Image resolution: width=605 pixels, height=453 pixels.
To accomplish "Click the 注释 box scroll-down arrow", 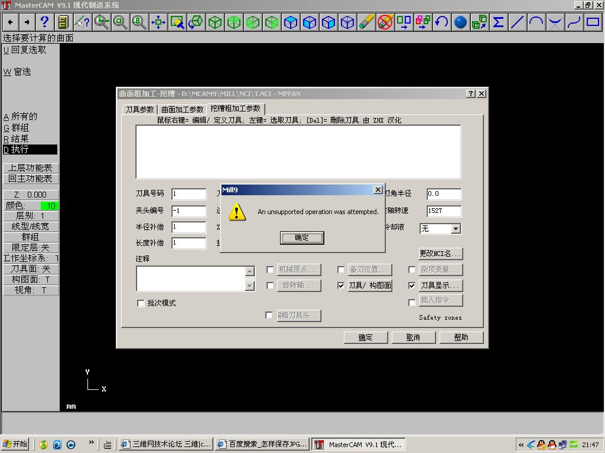I will (x=250, y=286).
